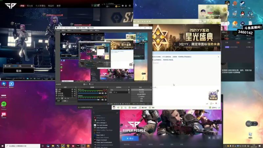263x148 pixels.
Task: Open 设置 from OBS controls
Action: coord(141,99)
